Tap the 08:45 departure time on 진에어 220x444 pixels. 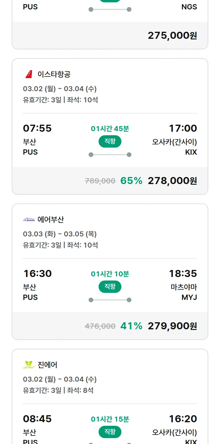click(x=37, y=419)
